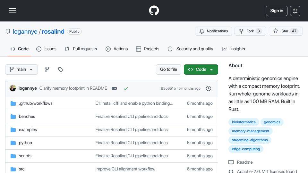Open the hamburger navigation menu

[x=13, y=10]
